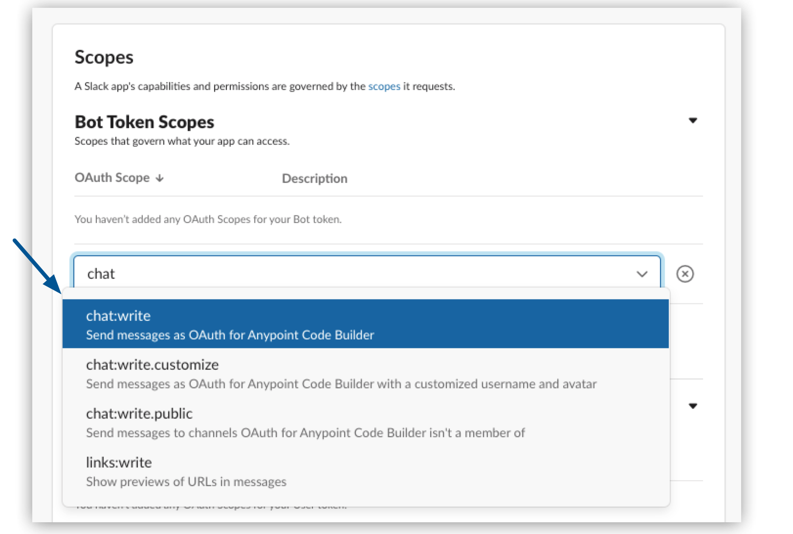Image resolution: width=793 pixels, height=534 pixels.
Task: Click the empty Bot token scopes notice text
Action: (x=208, y=220)
